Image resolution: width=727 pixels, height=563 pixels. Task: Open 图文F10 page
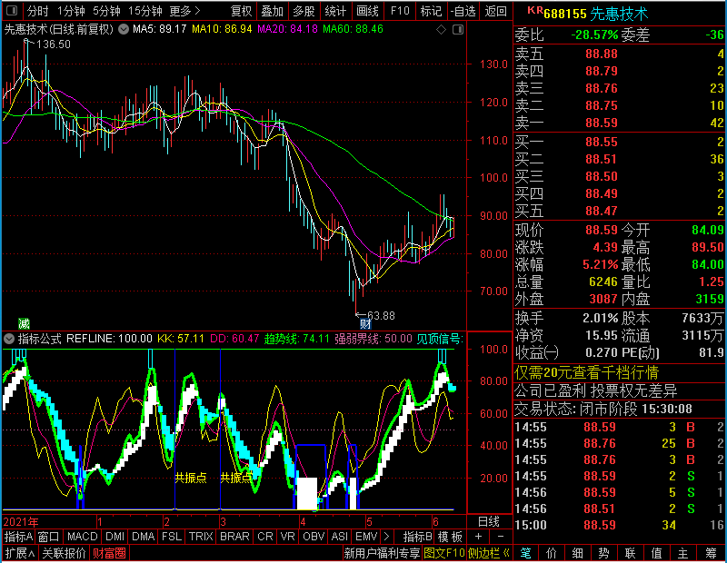pyautogui.click(x=444, y=553)
